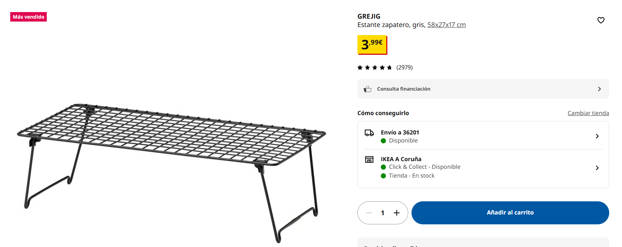
Task: Click the Cambiar tienda link
Action: click(588, 113)
